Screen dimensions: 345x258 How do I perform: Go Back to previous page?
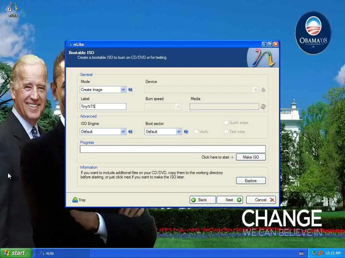click(x=202, y=200)
